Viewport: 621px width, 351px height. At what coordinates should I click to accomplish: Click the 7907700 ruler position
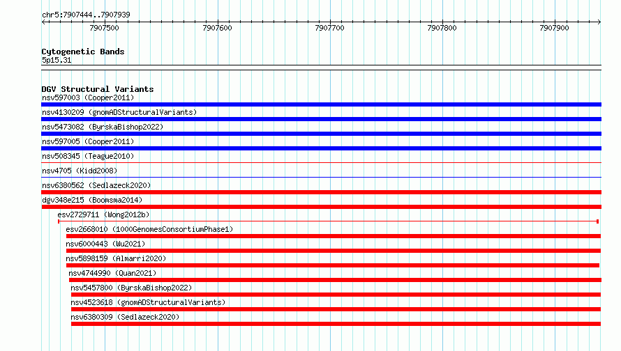(x=329, y=28)
